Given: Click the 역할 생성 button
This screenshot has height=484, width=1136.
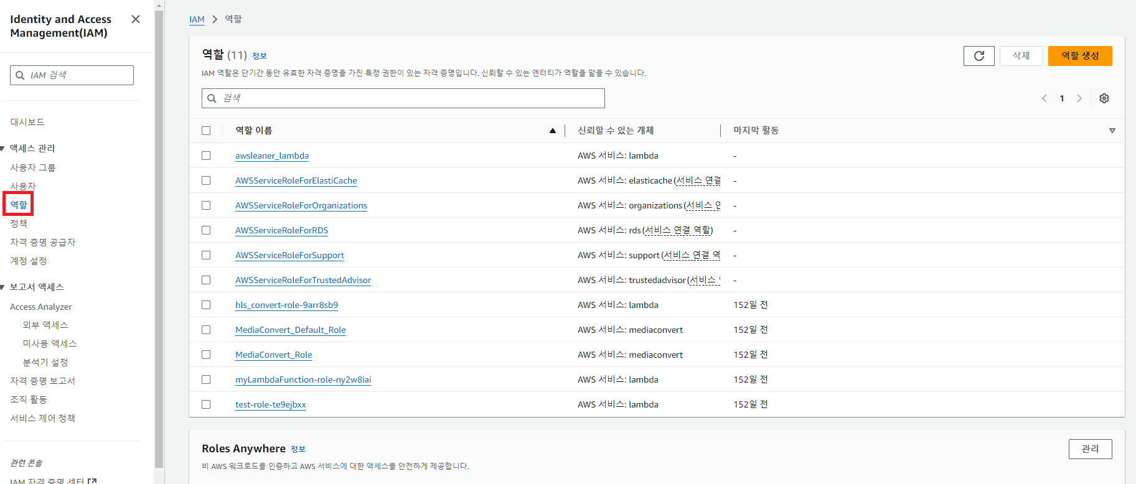Looking at the screenshot, I should (1080, 56).
